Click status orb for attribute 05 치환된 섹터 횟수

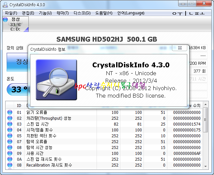point(10,136)
